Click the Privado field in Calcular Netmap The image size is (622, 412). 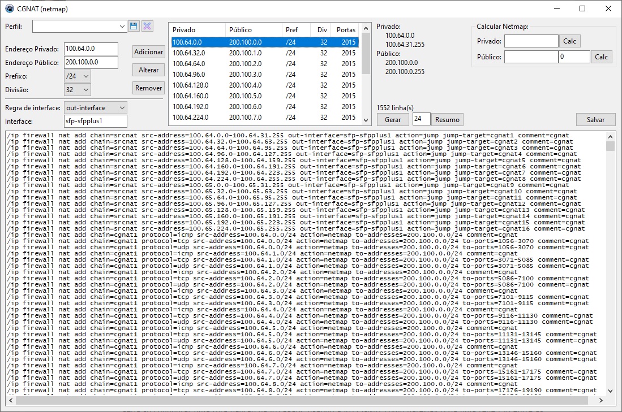pyautogui.click(x=531, y=41)
